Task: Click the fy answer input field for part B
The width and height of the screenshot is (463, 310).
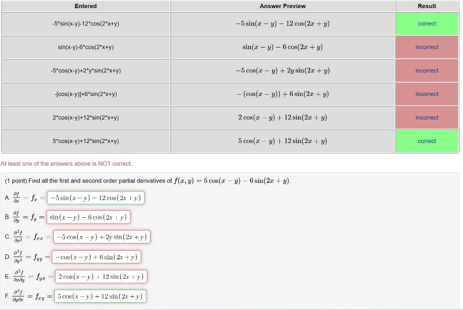Action: [x=88, y=217]
